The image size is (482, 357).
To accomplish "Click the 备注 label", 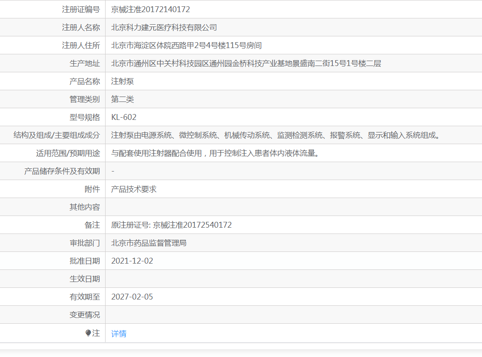I will (x=92, y=225).
